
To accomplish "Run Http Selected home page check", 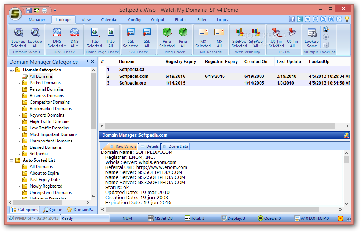I will (94, 38).
